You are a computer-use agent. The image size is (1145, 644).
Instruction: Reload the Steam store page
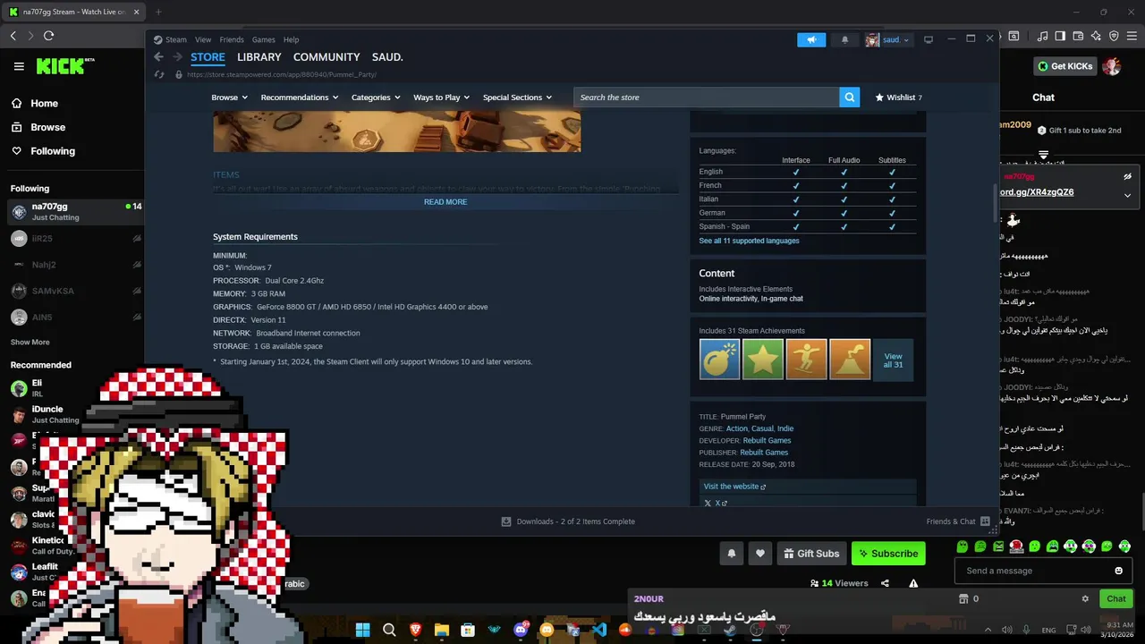click(x=159, y=75)
